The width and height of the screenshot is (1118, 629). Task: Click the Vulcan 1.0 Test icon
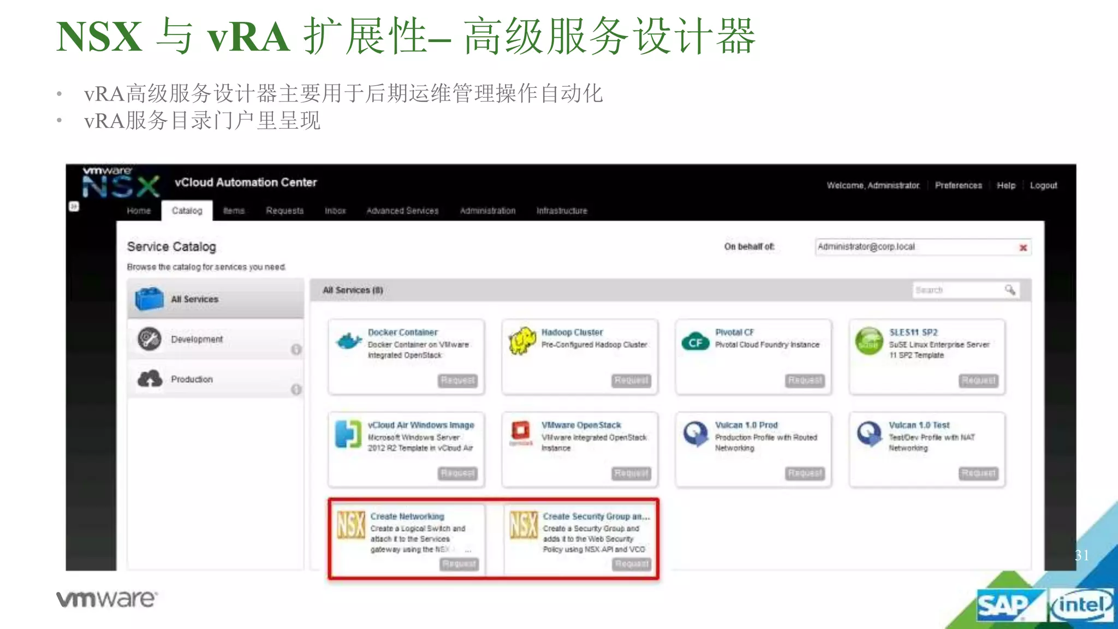click(x=870, y=435)
